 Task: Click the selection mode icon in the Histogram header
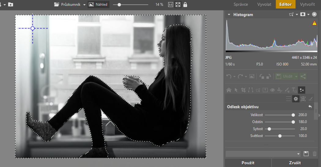(x=291, y=15)
